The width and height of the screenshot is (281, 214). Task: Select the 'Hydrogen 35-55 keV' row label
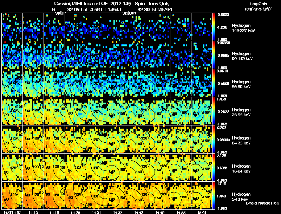point(241,112)
